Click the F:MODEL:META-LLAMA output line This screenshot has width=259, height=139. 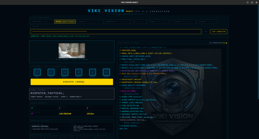point(146,53)
